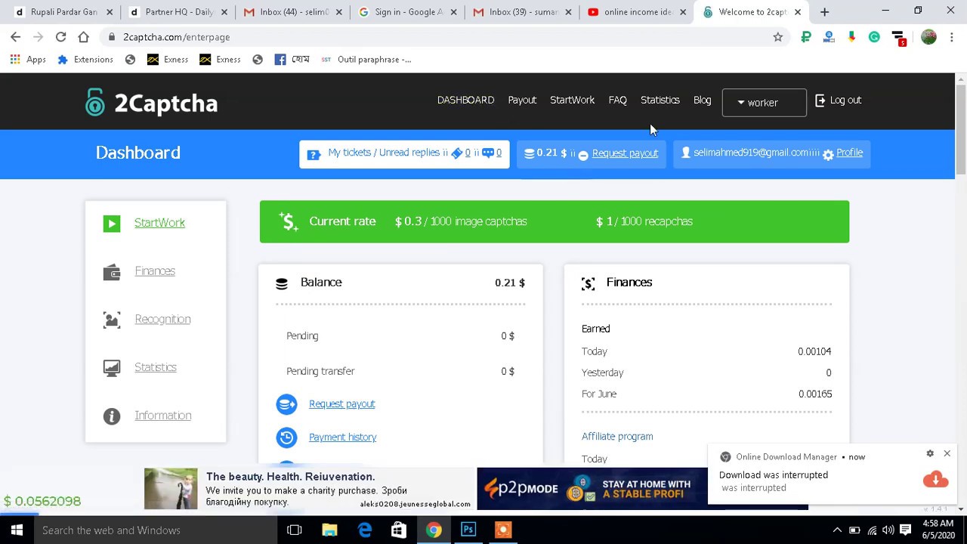Open the Profile link
Viewport: 967px width, 544px height.
click(x=849, y=153)
